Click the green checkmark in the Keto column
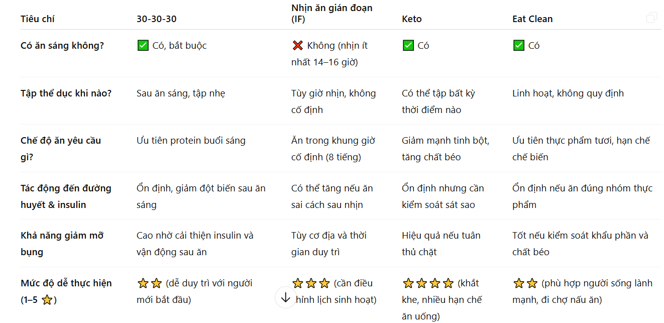 (408, 46)
